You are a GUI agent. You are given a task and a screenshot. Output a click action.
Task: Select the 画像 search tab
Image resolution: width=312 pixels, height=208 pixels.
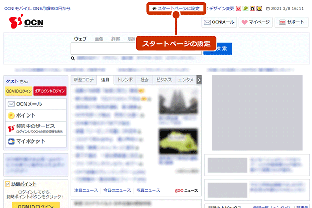pos(99,39)
